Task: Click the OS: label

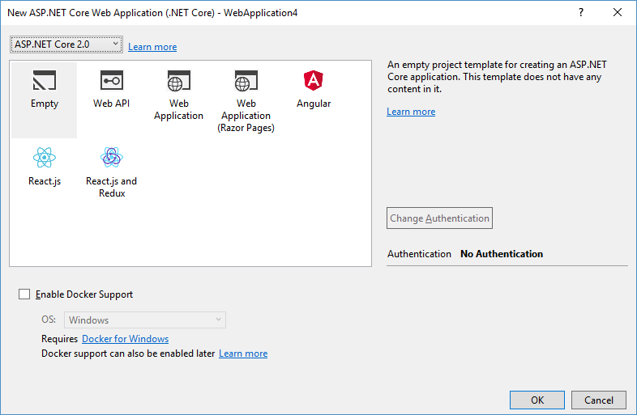Action: [x=49, y=320]
